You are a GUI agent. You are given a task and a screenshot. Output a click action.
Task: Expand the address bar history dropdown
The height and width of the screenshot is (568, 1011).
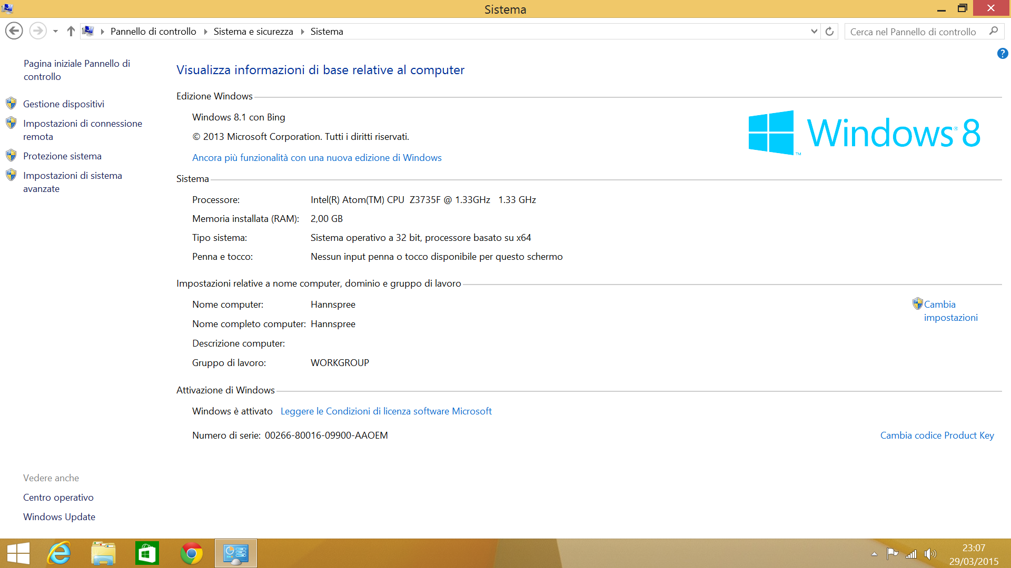[814, 32]
